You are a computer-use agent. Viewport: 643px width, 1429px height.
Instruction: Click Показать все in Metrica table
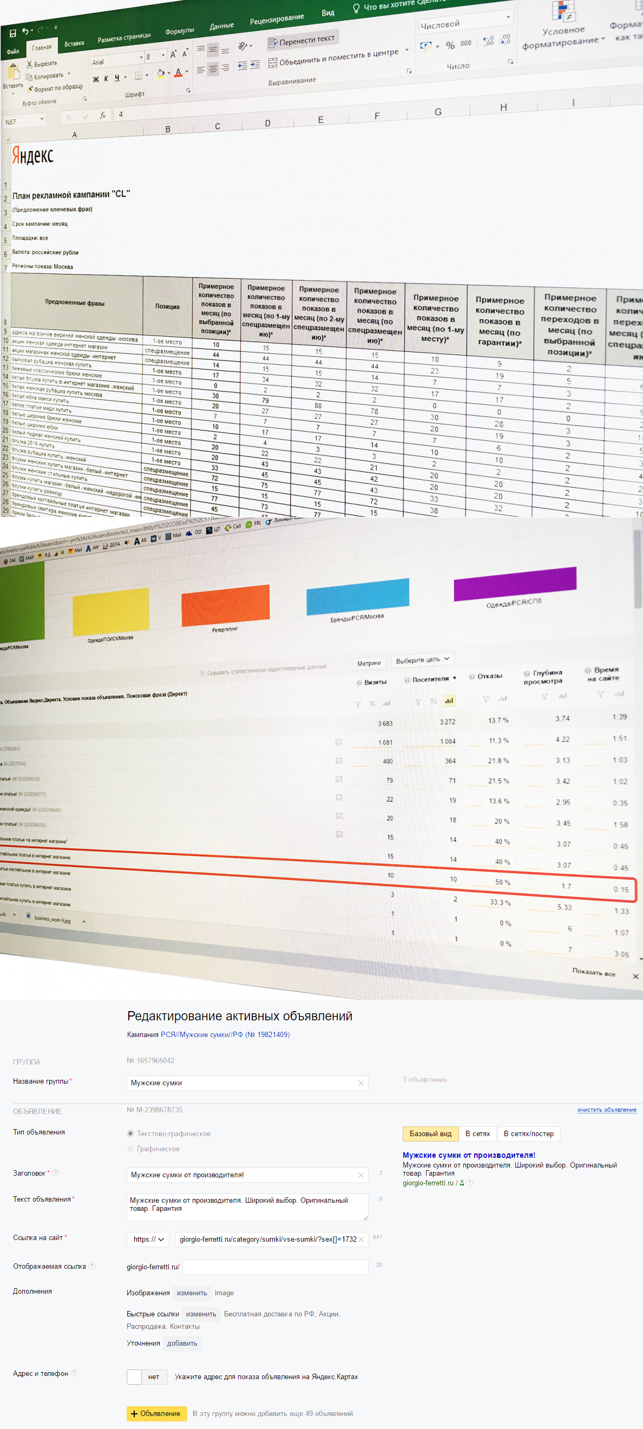tap(594, 973)
